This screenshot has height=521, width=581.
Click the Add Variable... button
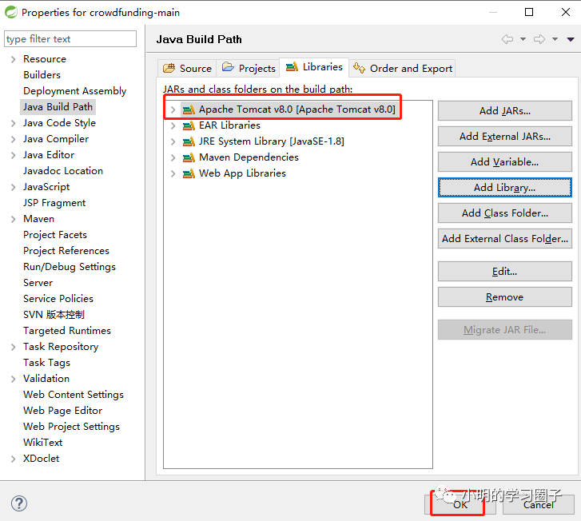coord(504,162)
